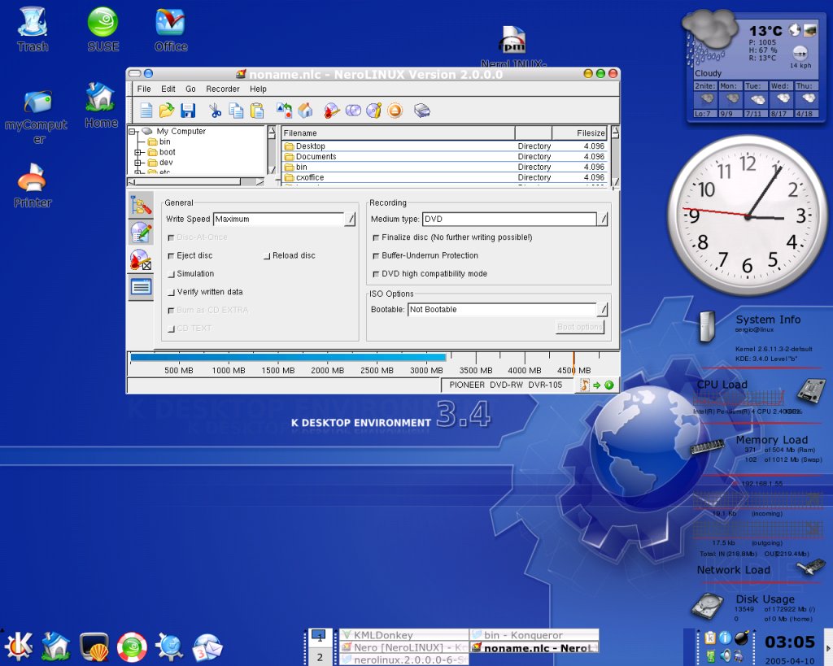The image size is (833, 666).
Task: Enable the Simulation checkbox
Action: click(172, 274)
